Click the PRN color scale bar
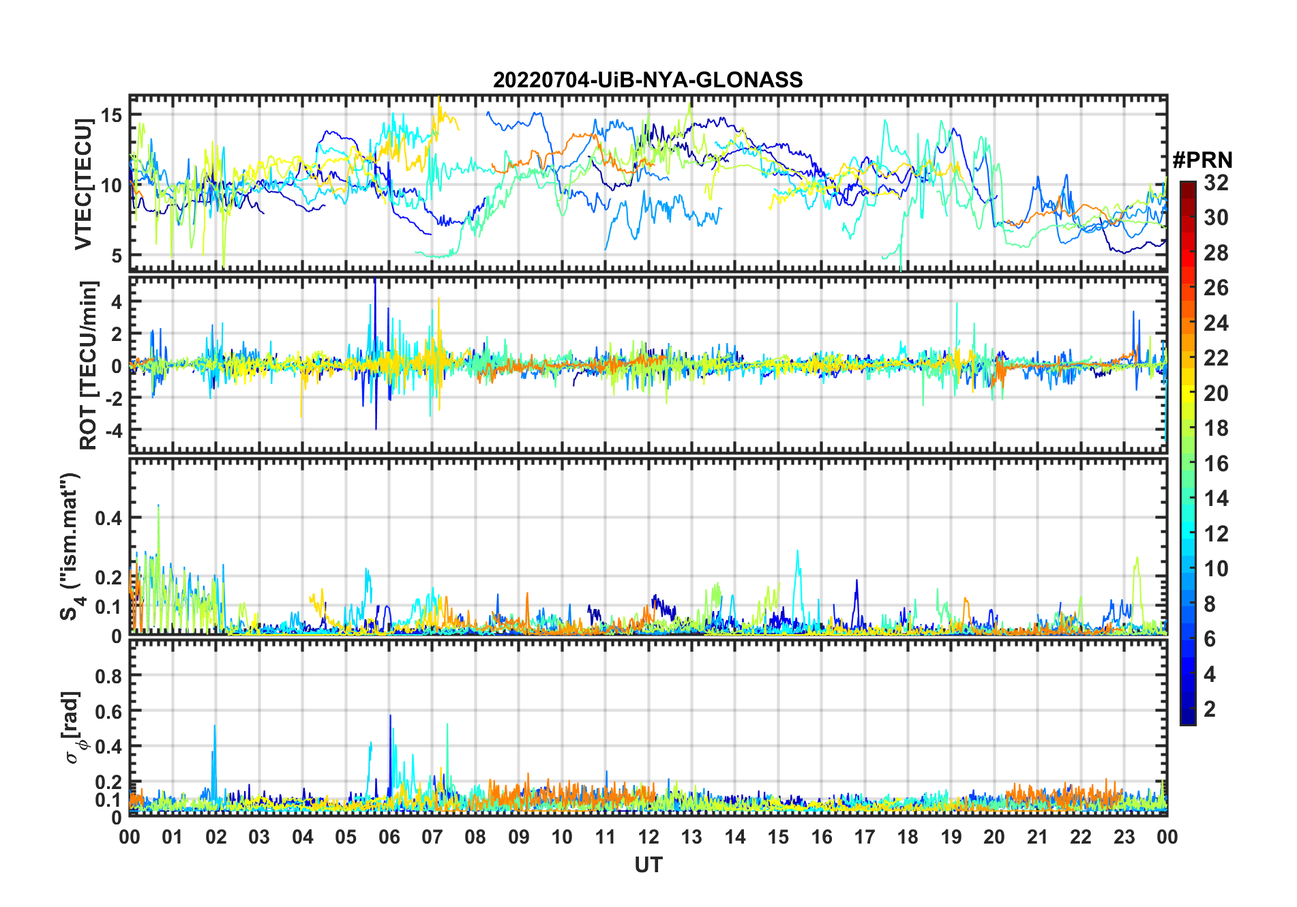 coord(1188,453)
